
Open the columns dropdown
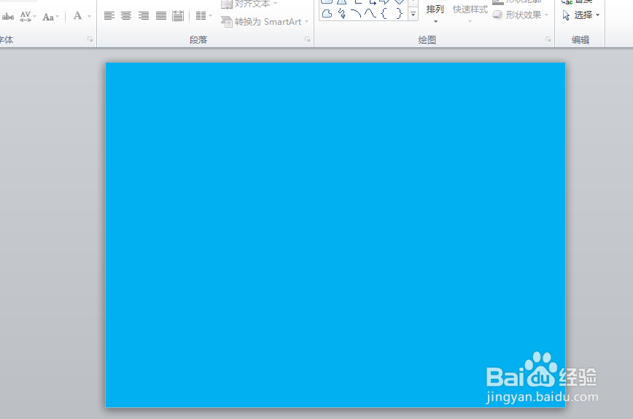pyautogui.click(x=203, y=16)
